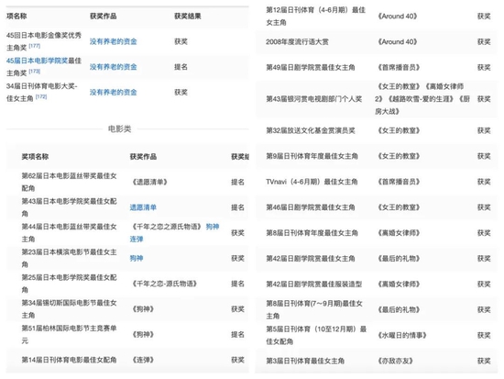Select 《首席播音员》 in TVnavi row
This screenshot has height=379, width=504.
399,182
